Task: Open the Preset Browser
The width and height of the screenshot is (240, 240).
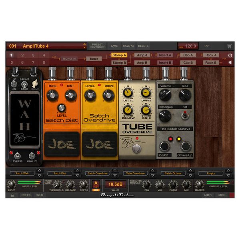Action: tap(97, 46)
